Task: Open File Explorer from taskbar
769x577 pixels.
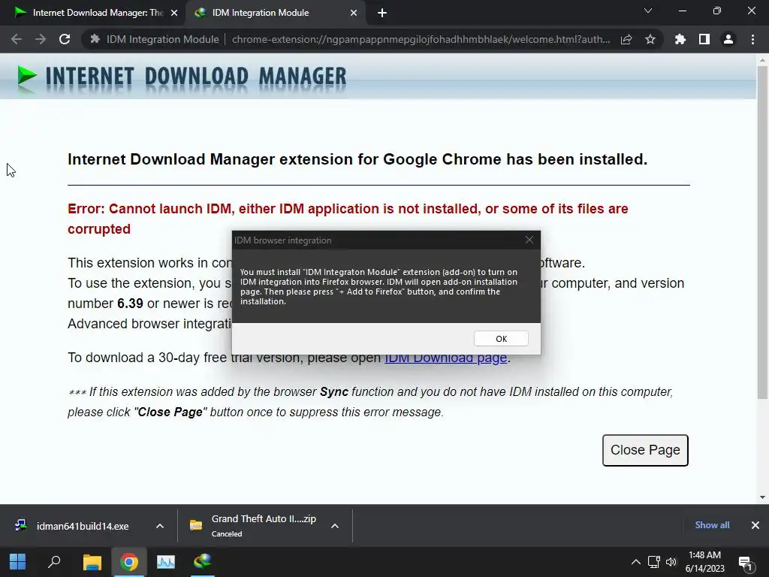Action: (x=92, y=562)
